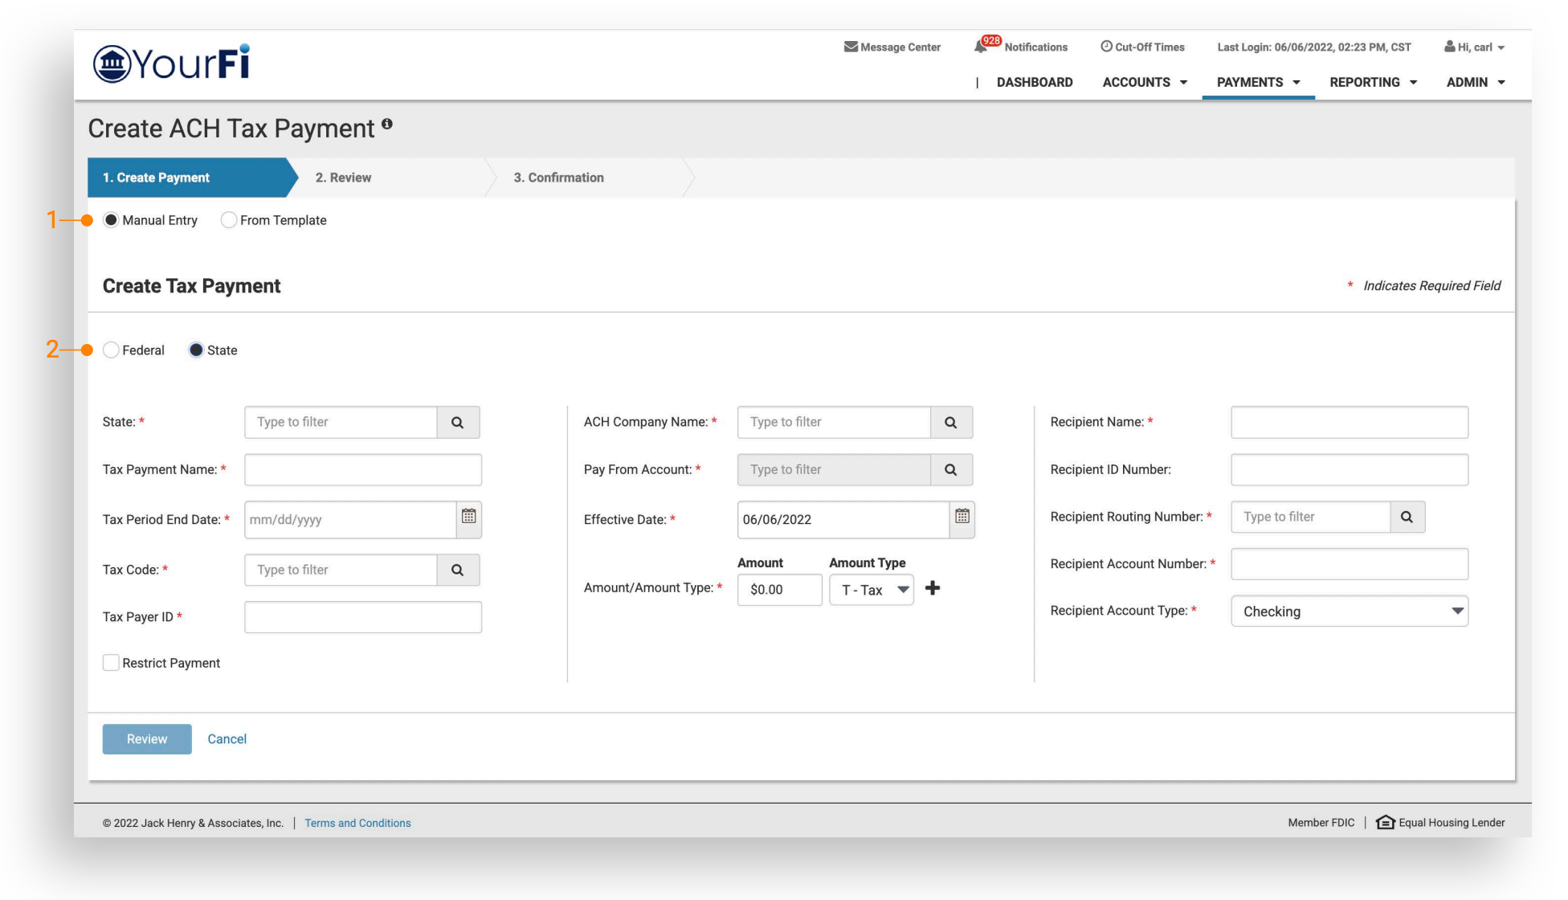The width and height of the screenshot is (1568, 900).
Task: Click the Recipient Routing Number search icon
Action: click(1407, 517)
